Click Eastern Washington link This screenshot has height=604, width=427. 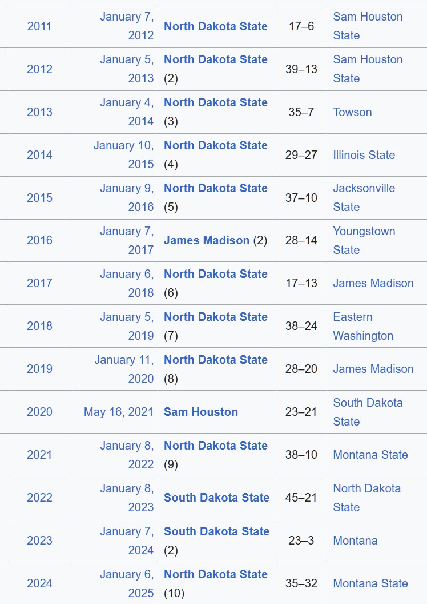pyautogui.click(x=363, y=326)
